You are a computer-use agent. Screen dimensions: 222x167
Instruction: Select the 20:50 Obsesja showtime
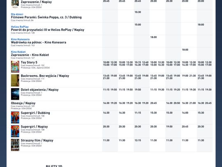[x=177, y=103]
